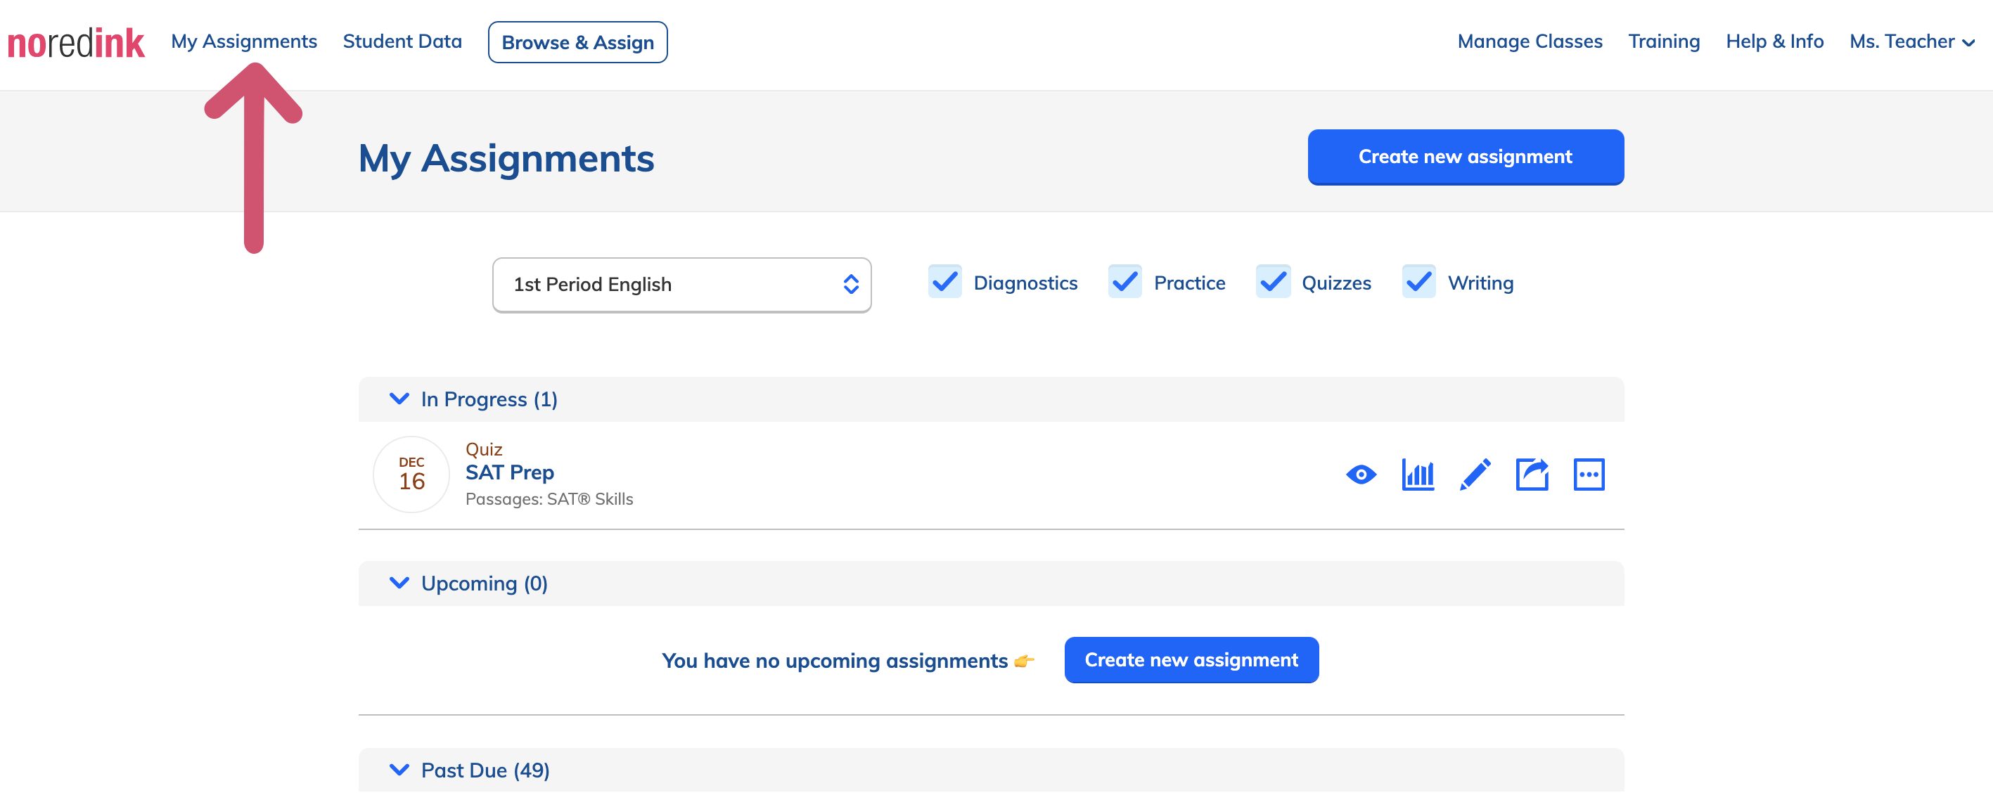Open more options for SAT Prep
Image resolution: width=1993 pixels, height=807 pixels.
pos(1589,474)
